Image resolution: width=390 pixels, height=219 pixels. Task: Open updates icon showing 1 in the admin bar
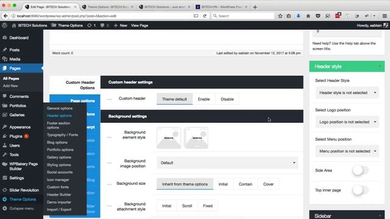[x=91, y=26]
